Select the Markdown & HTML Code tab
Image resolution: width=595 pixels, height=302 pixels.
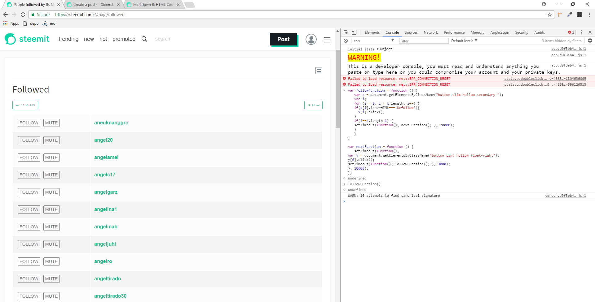click(153, 5)
